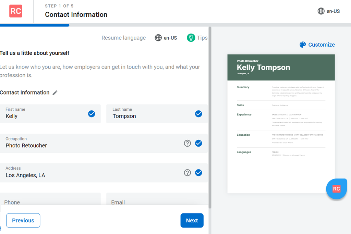
Task: Click the pencil icon next to Contact Information
Action: 55,93
